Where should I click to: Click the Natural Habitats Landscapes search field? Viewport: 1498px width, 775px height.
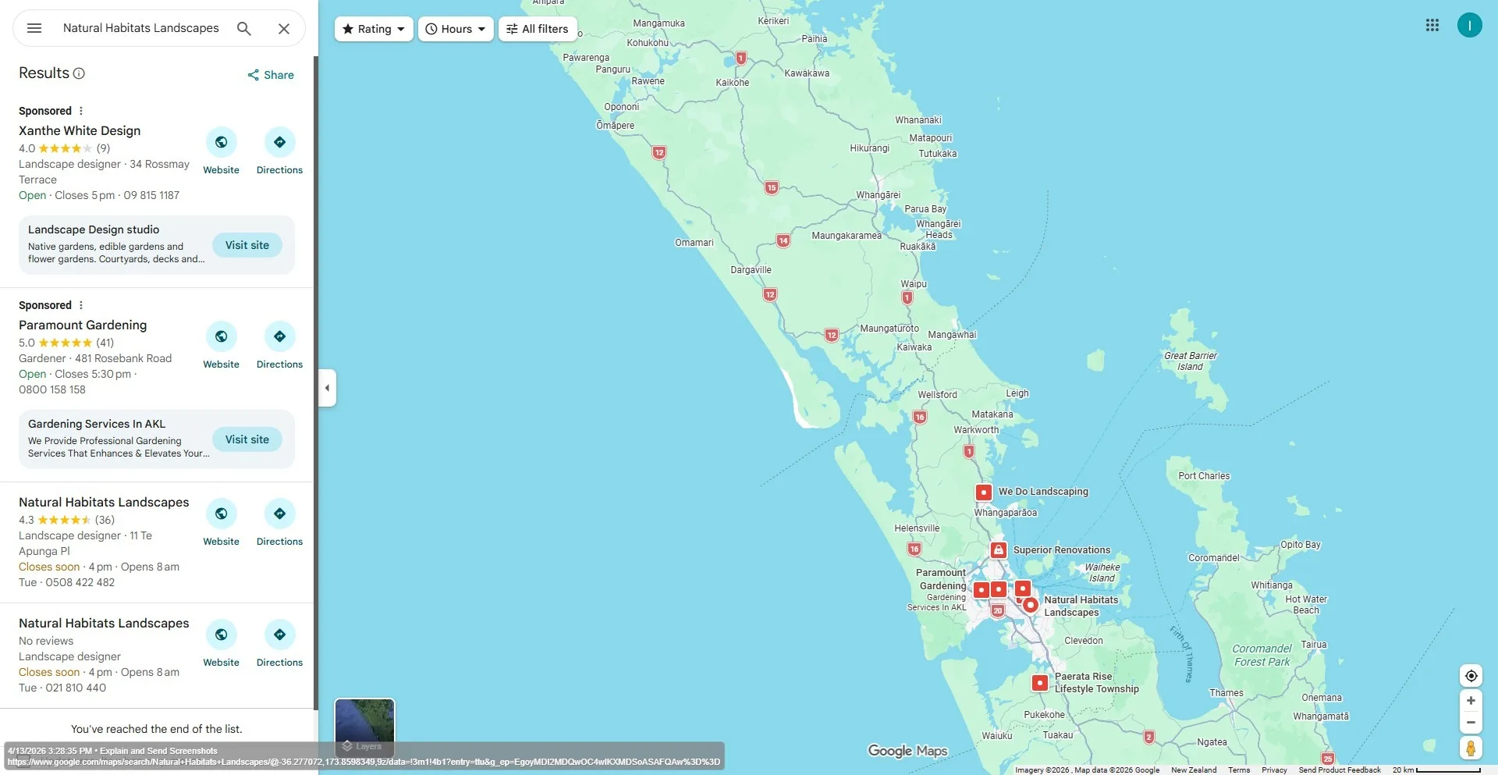[141, 28]
